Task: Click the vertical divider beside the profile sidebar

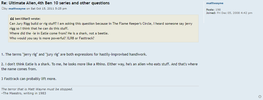Action: coord(204,12)
